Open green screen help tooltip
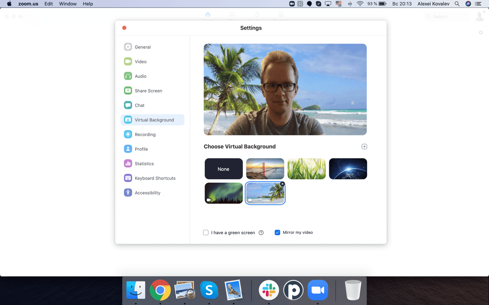This screenshot has height=305, width=489. tap(261, 233)
